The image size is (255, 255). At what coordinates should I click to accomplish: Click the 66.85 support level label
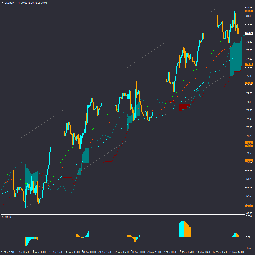pyautogui.click(x=249, y=206)
